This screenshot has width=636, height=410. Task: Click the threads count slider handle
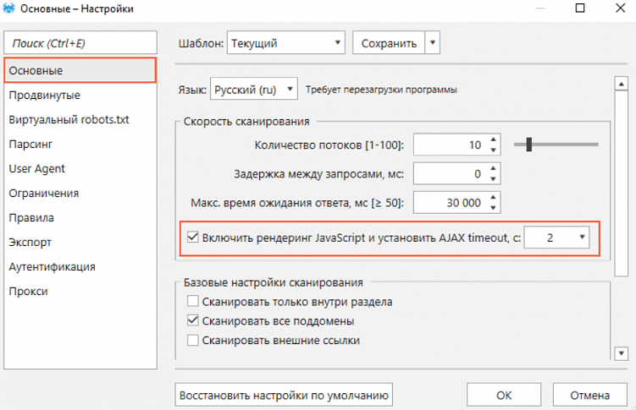[x=529, y=144]
